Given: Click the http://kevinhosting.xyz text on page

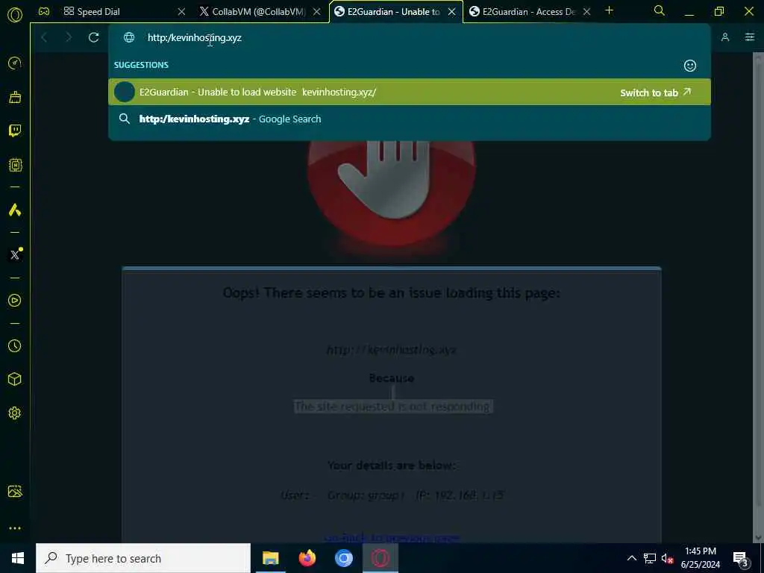Looking at the screenshot, I should coord(391,350).
